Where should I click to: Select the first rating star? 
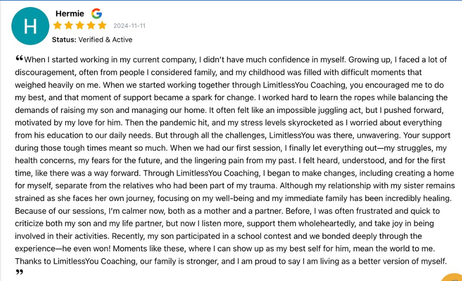click(x=57, y=25)
